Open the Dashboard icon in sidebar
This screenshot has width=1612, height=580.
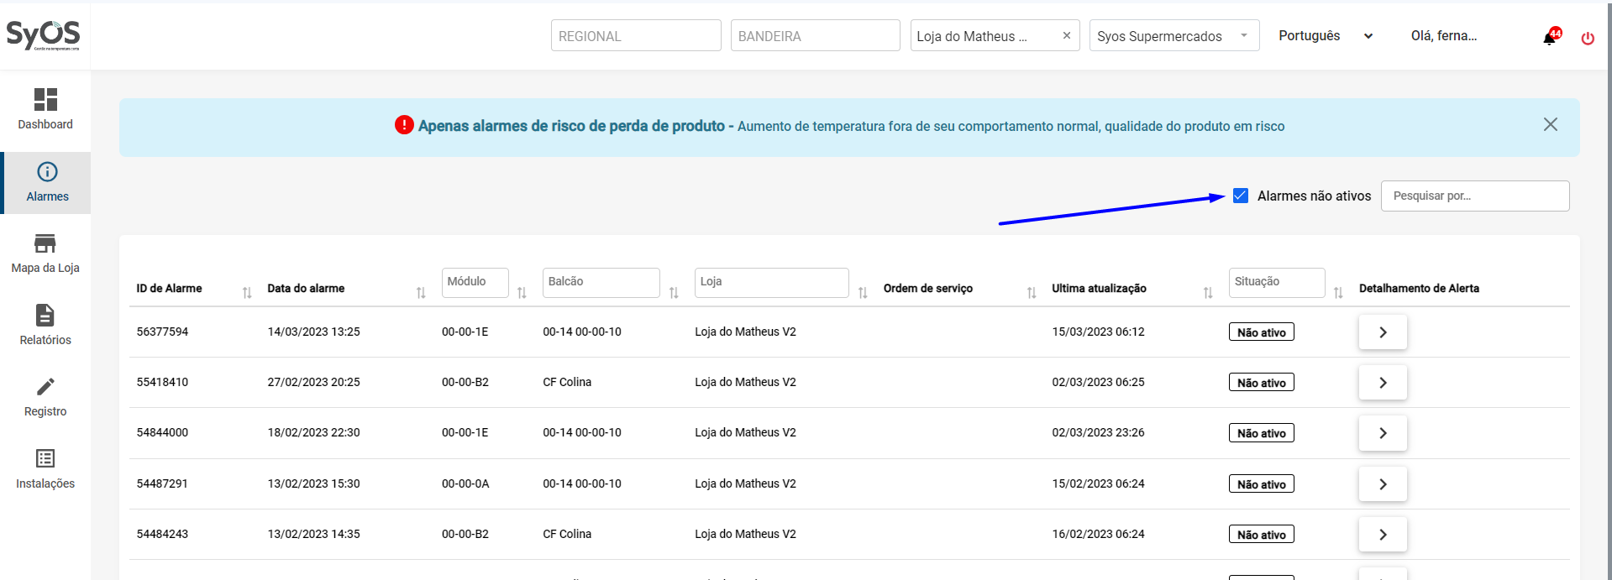pyautogui.click(x=45, y=100)
